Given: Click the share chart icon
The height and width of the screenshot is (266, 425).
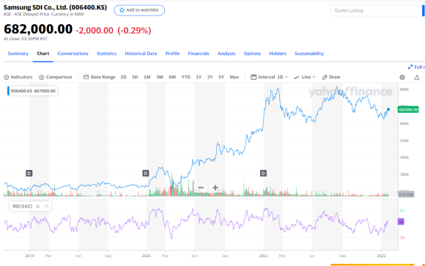Looking at the screenshot, I should pos(417,77).
